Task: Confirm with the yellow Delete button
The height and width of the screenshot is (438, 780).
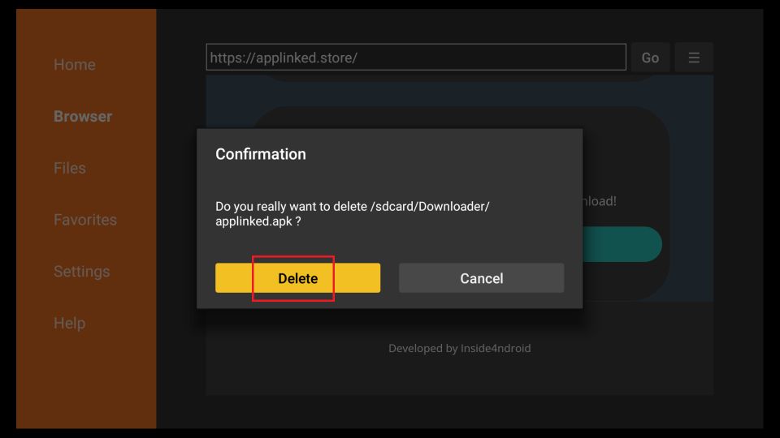Action: click(297, 278)
